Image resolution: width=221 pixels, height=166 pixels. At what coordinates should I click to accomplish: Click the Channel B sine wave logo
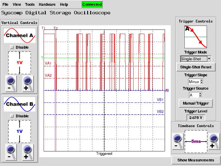(x=19, y=104)
